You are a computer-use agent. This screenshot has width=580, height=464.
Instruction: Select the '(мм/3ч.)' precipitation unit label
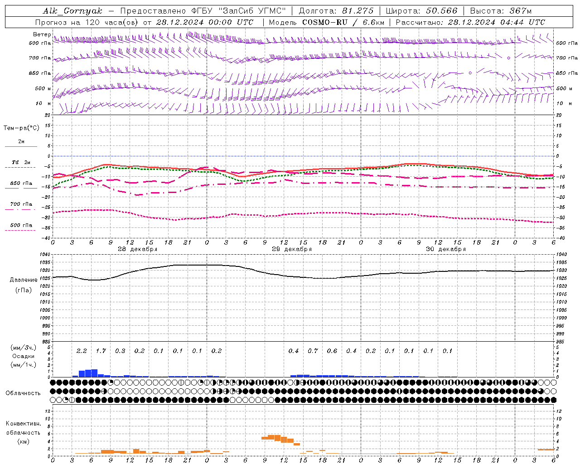[x=24, y=348]
